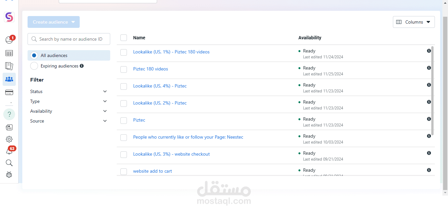
Task: Open the website add to cart audience
Action: (153, 171)
